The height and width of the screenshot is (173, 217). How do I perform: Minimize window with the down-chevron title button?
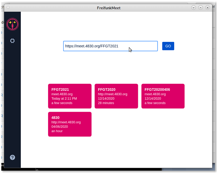tap(194, 8)
